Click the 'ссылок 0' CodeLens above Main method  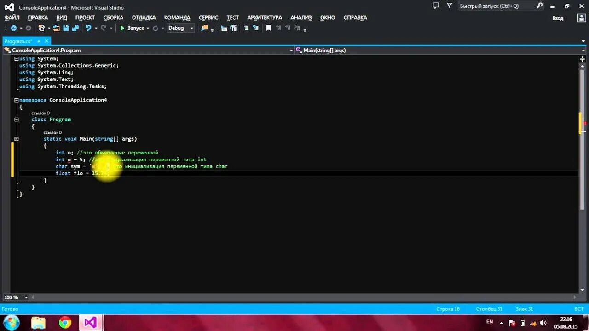(x=52, y=132)
